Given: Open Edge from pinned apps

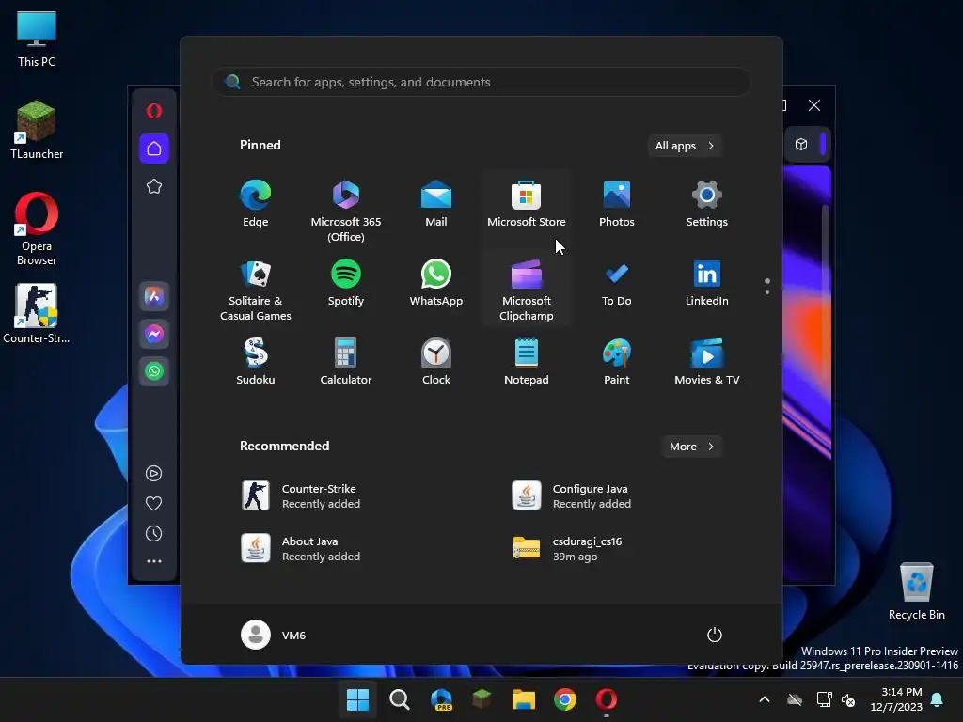Looking at the screenshot, I should (x=256, y=205).
